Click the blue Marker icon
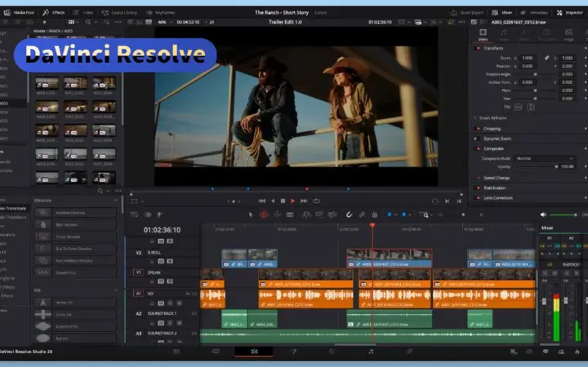The height and width of the screenshot is (367, 588). 404,214
